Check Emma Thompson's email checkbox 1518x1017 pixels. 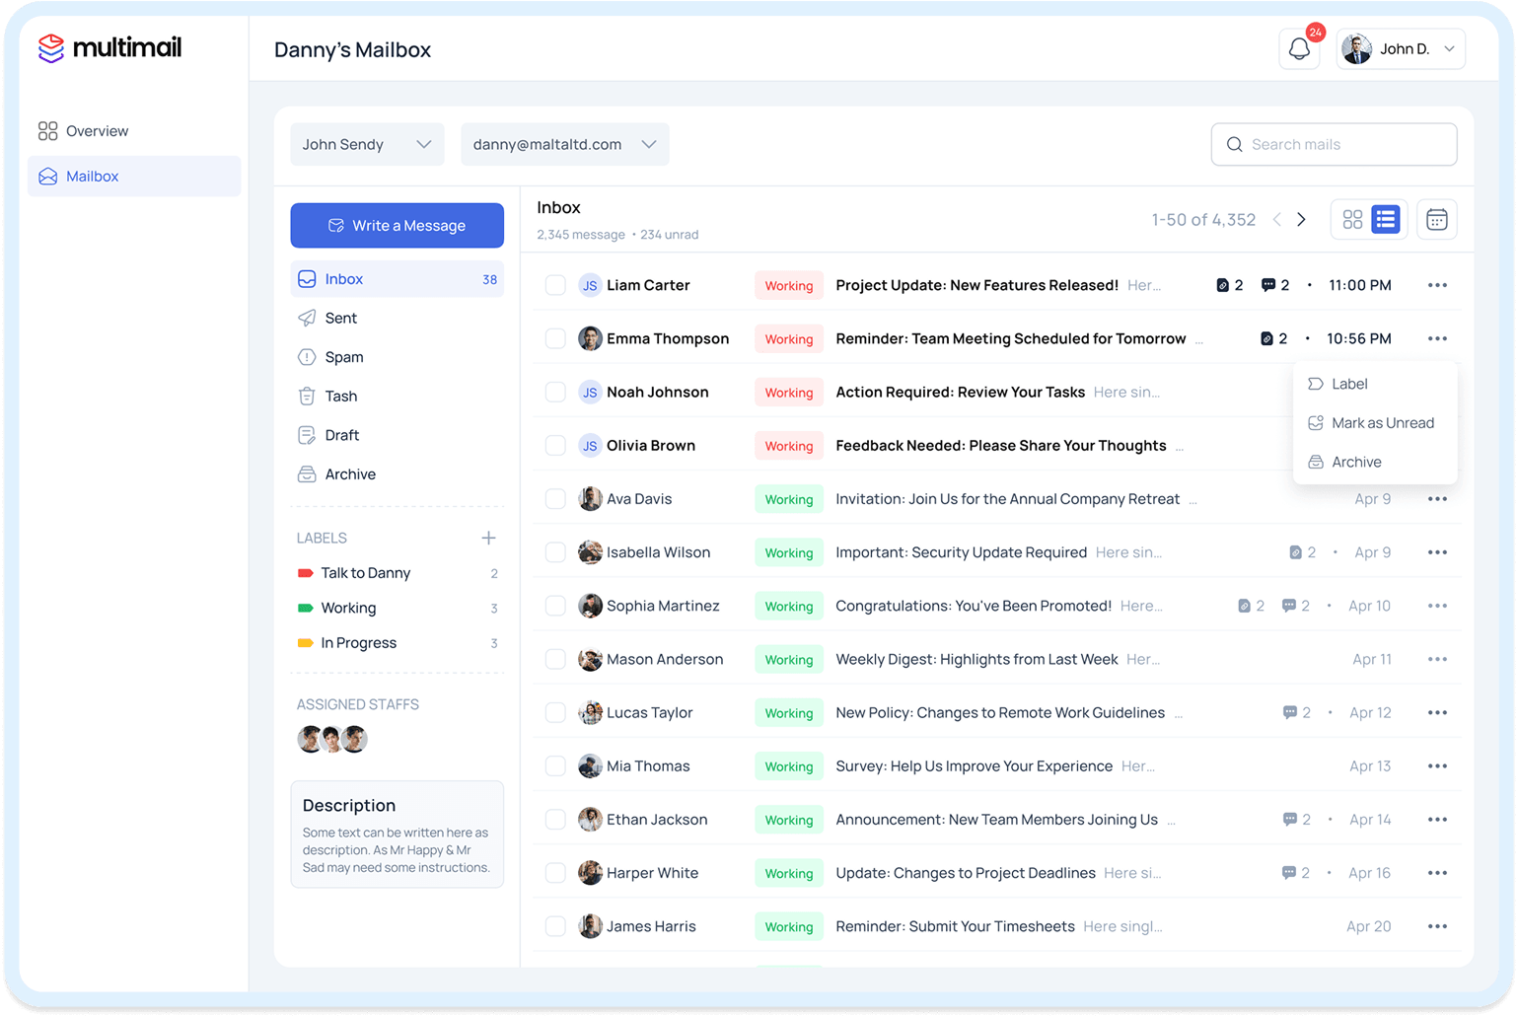point(555,337)
